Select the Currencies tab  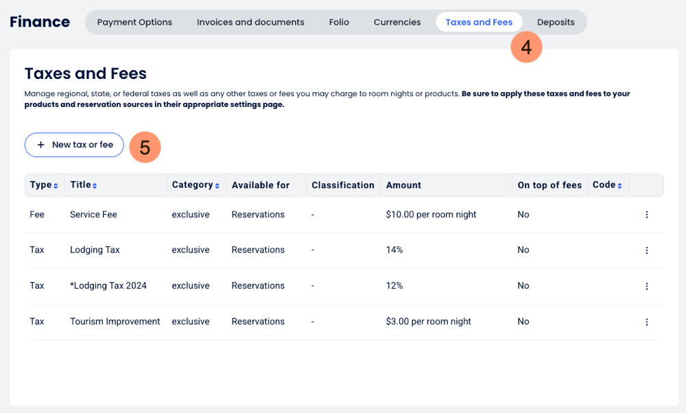[x=397, y=22]
